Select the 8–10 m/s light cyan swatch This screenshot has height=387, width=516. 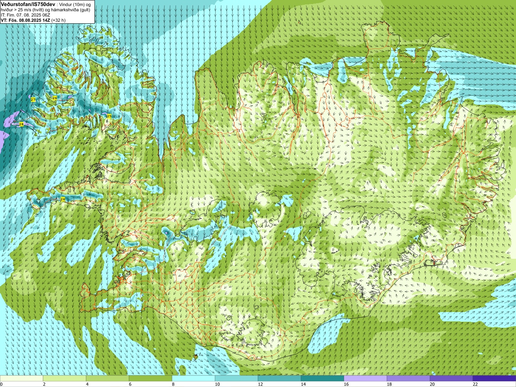tap(193, 379)
